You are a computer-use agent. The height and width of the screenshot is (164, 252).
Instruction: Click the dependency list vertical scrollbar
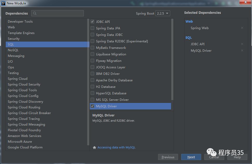tap(172, 60)
